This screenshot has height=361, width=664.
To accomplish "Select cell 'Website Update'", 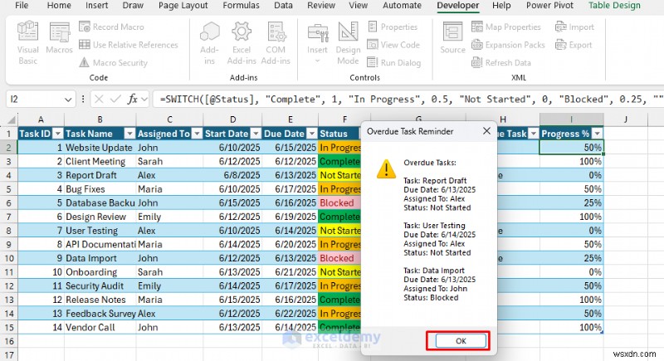I will point(100,147).
